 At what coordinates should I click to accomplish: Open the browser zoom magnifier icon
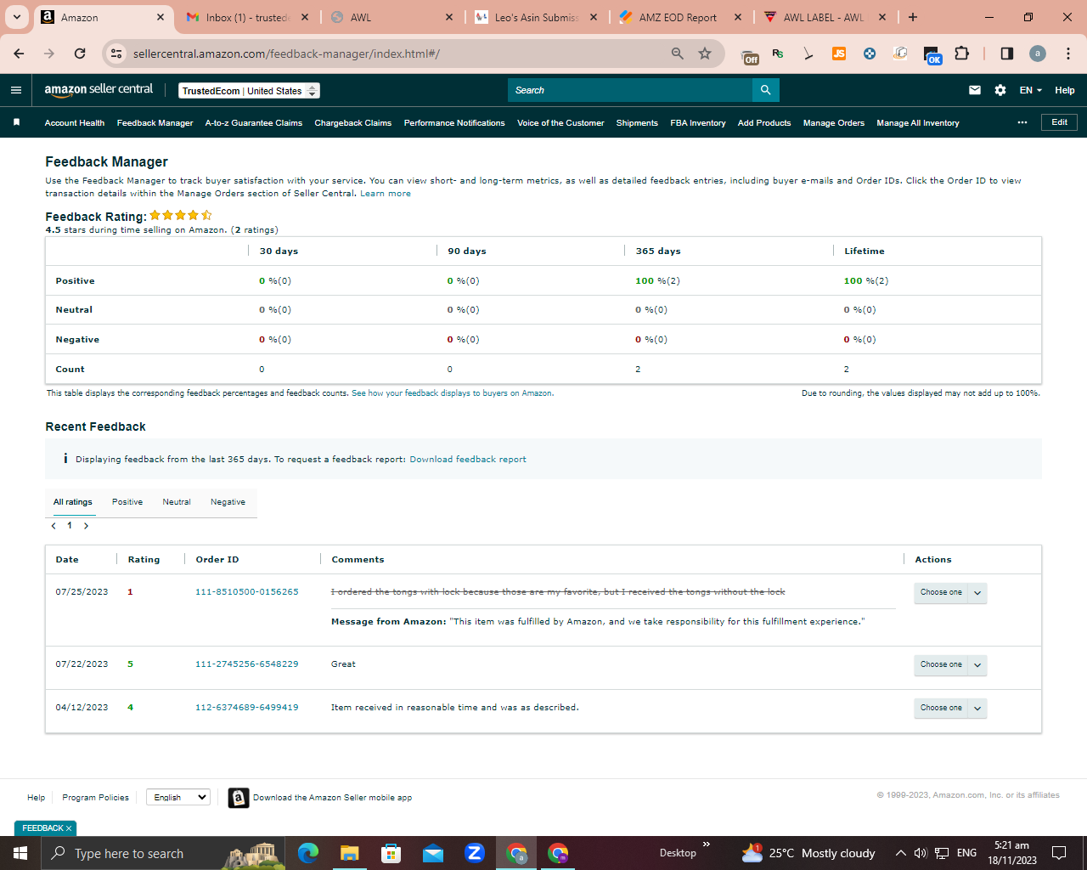pyautogui.click(x=677, y=54)
